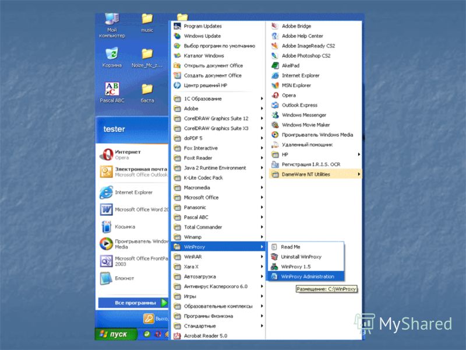Click the Adobe Photoshop CS2 icon
The height and width of the screenshot is (350, 466).
coord(275,55)
